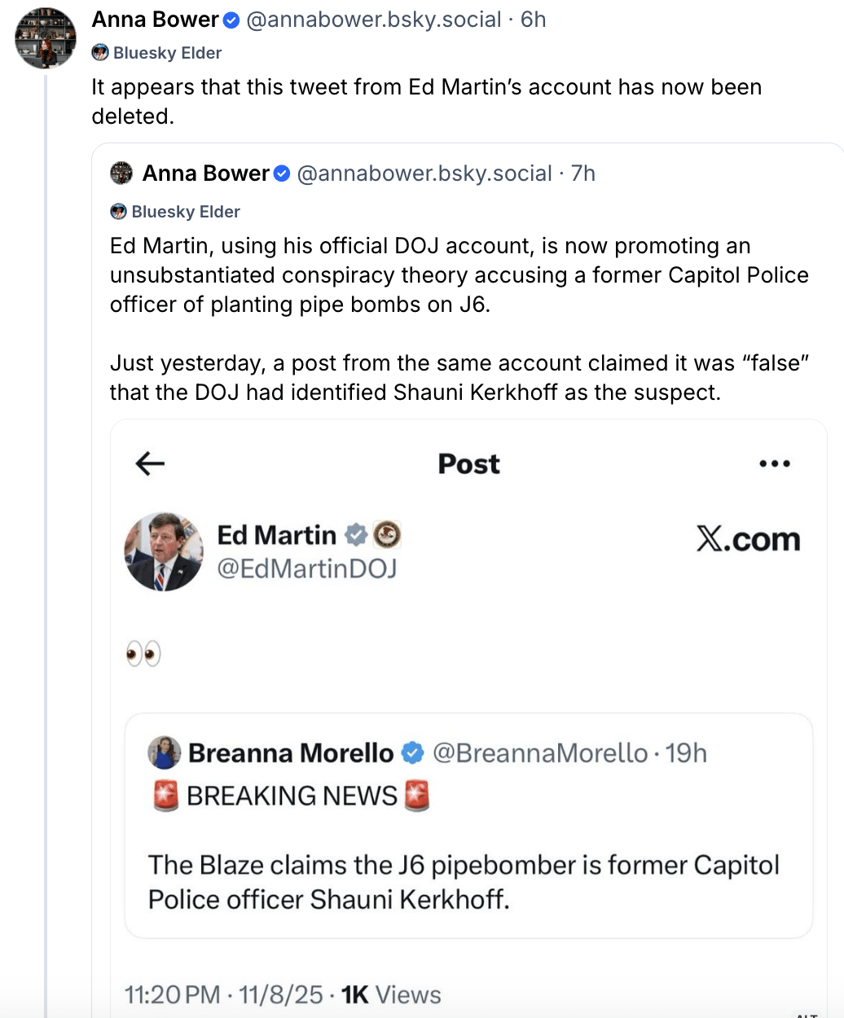Screen dimensions: 844x1018
Task: Click the gray verified badge next to Ed Martin
Action: 355,535
